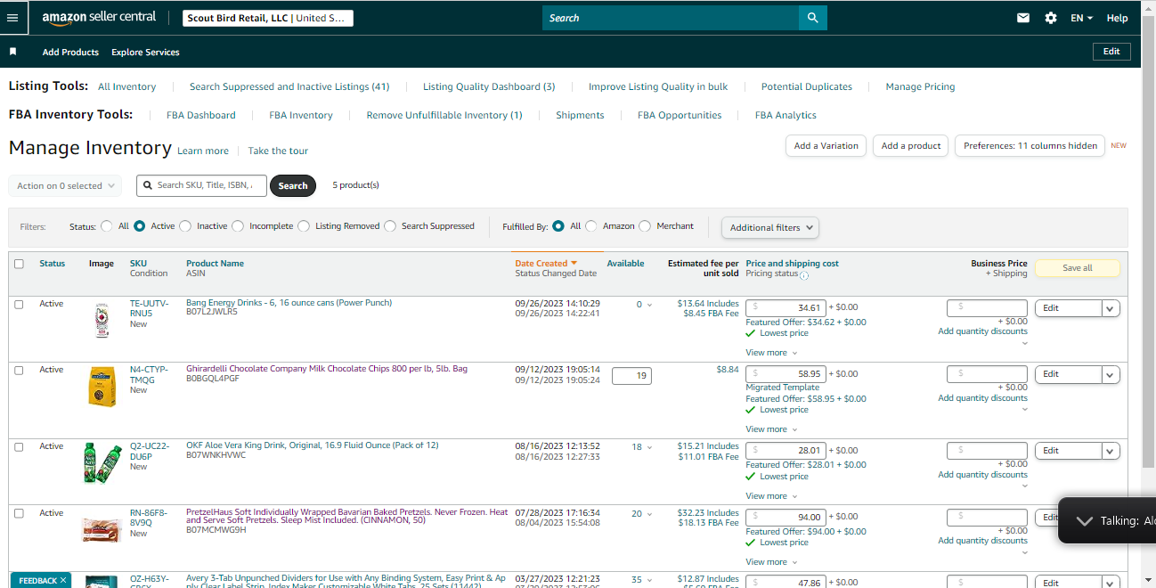
Task: Check the Ghirardelli Chocolate row checkbox
Action: [x=19, y=370]
